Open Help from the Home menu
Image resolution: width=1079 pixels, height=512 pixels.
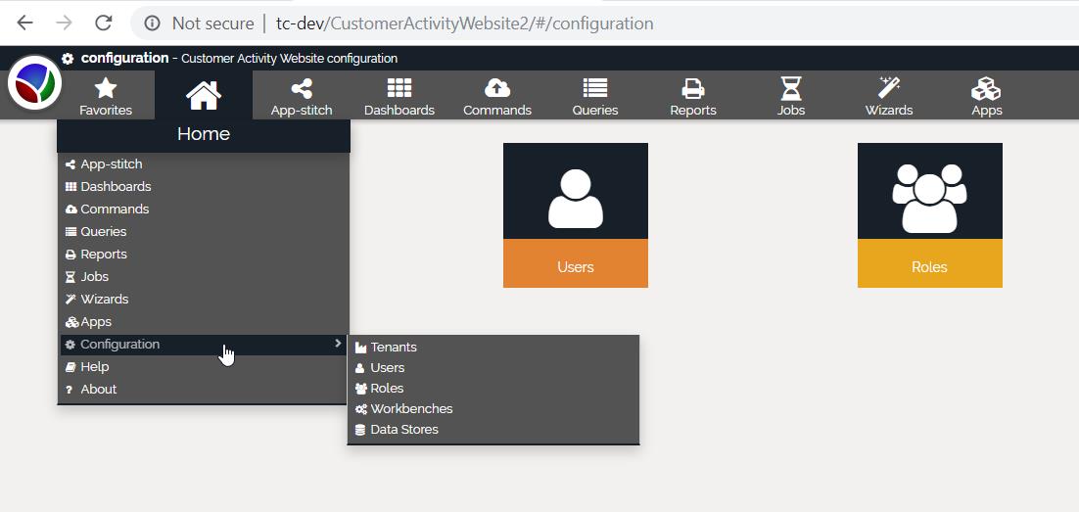95,367
